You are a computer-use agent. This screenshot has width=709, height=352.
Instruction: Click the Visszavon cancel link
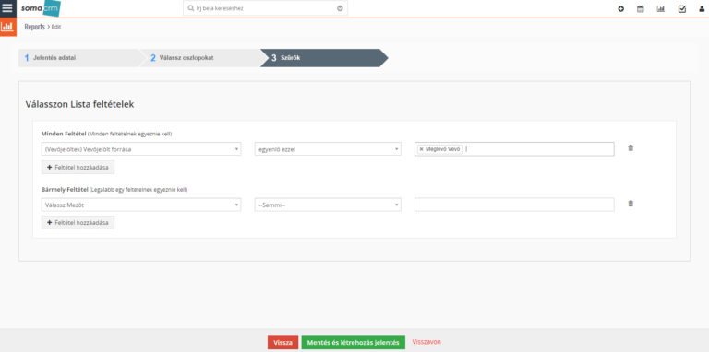[x=427, y=342]
